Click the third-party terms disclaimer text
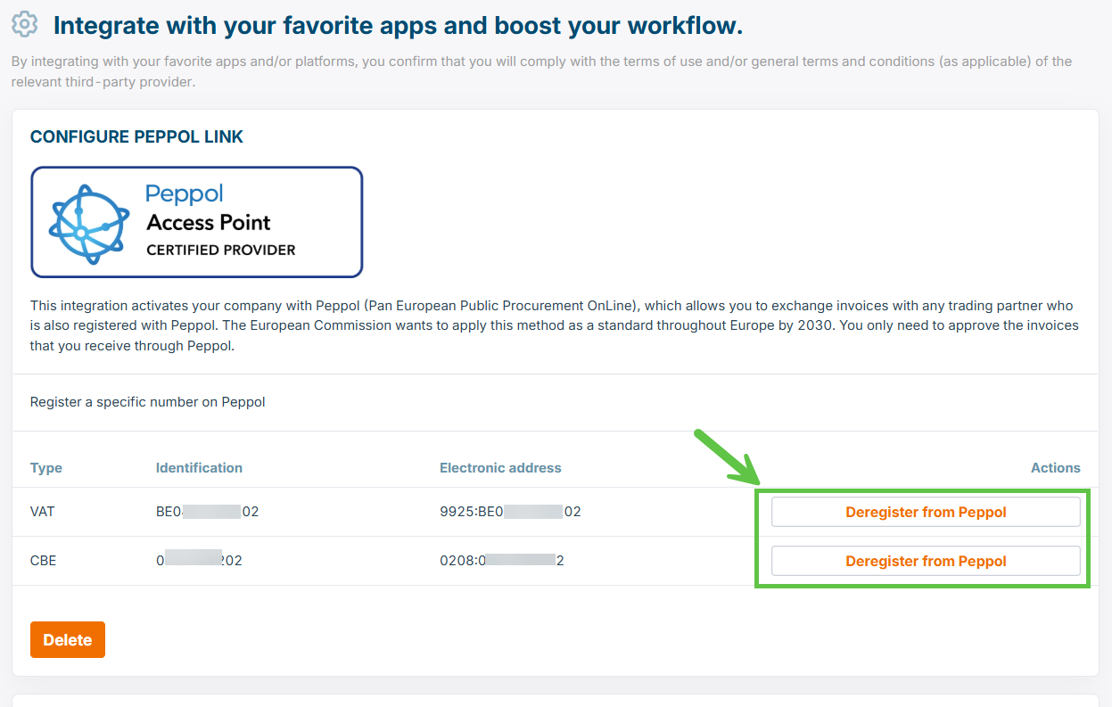Viewport: 1112px width, 707px height. [x=542, y=72]
